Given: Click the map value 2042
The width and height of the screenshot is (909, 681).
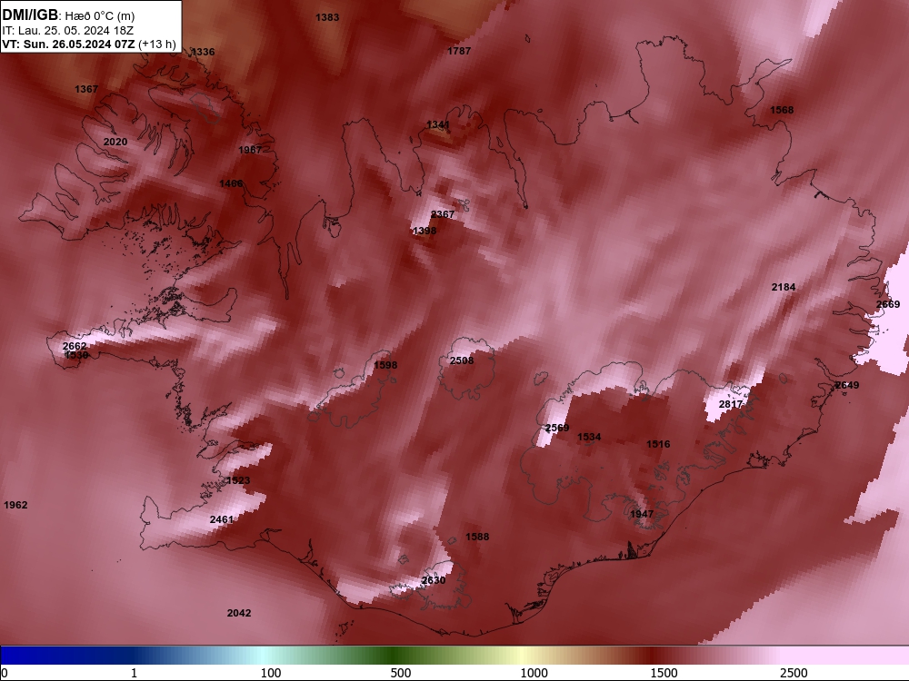Looking at the screenshot, I should pos(239,613).
